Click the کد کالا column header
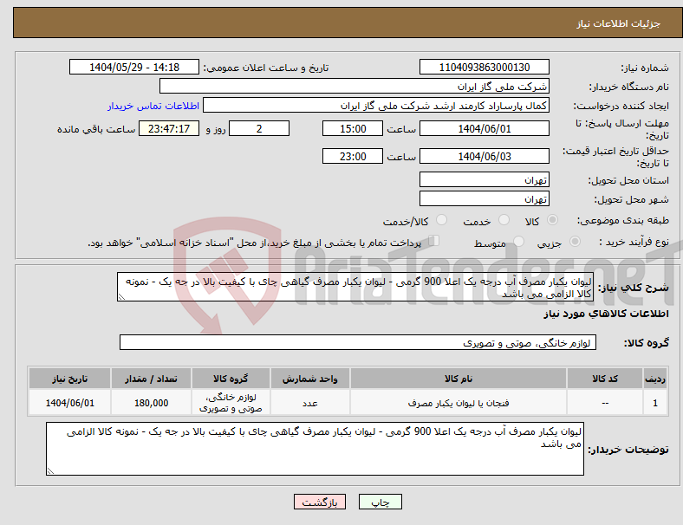The image size is (683, 525). 605,379
